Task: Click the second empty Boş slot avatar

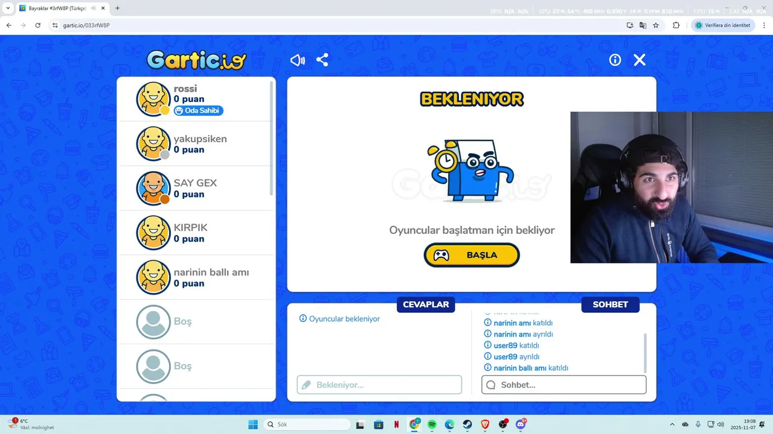Action: tap(153, 366)
